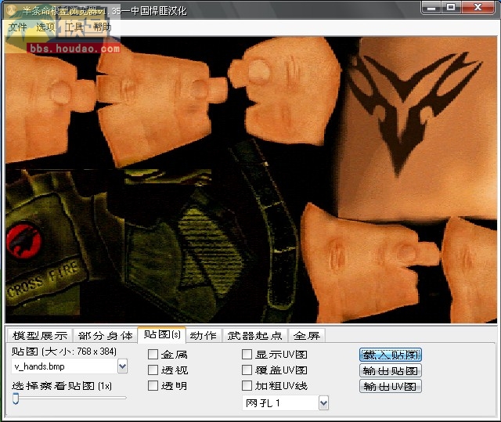This screenshot has width=501, height=422.
Task: Maximize the model viewer window
Action: 451,8
